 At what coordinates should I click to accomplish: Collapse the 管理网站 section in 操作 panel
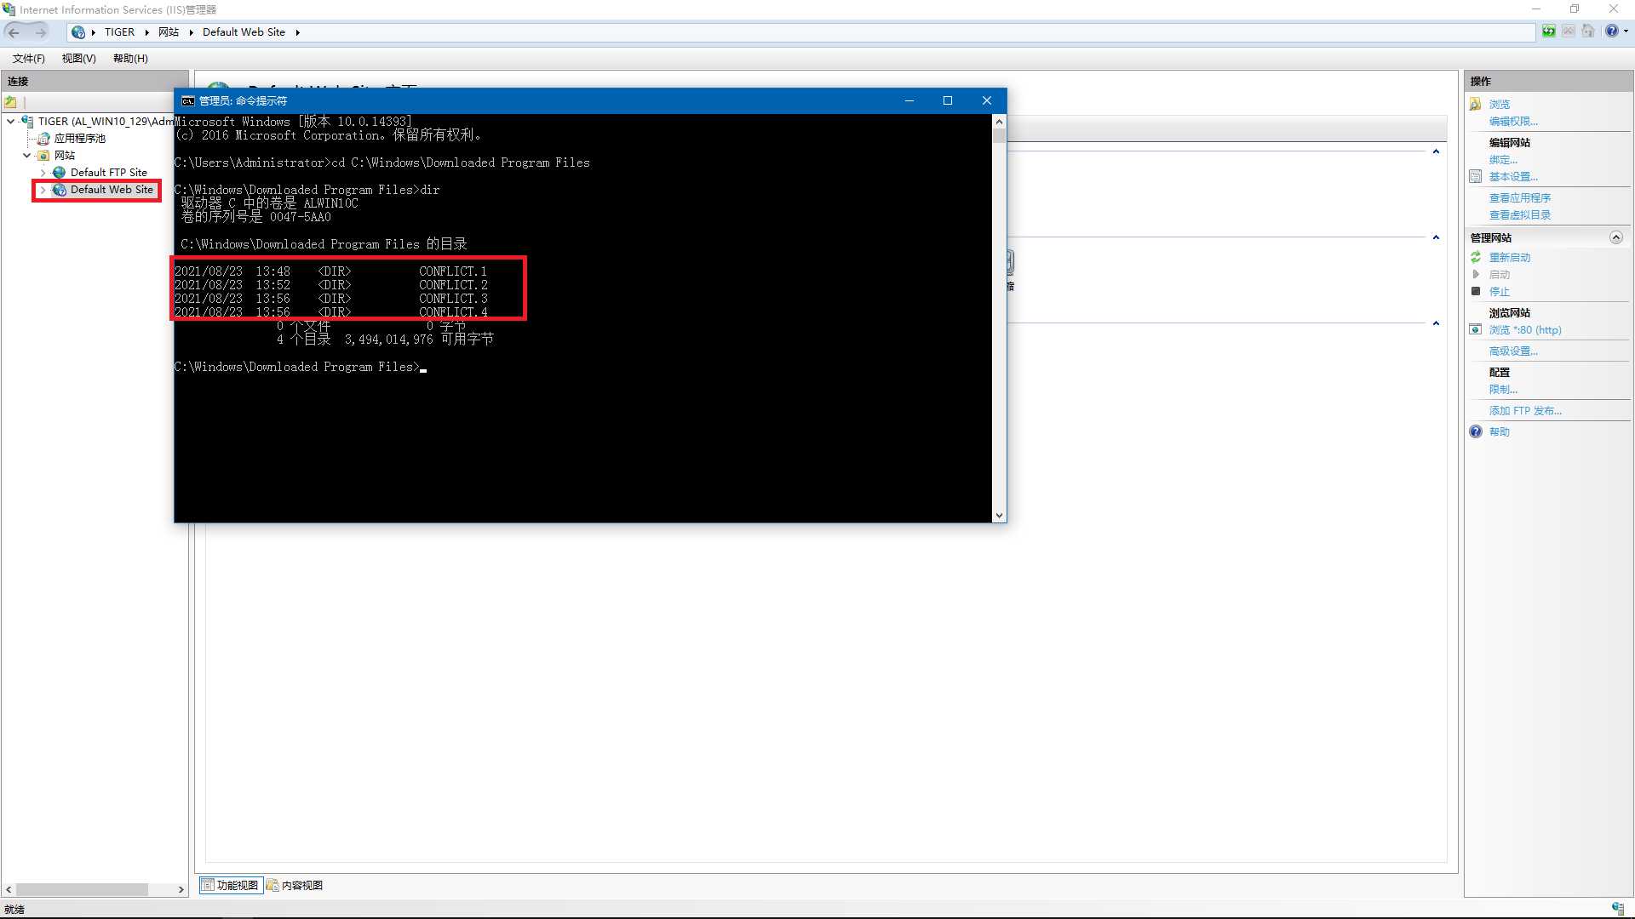[x=1615, y=237]
